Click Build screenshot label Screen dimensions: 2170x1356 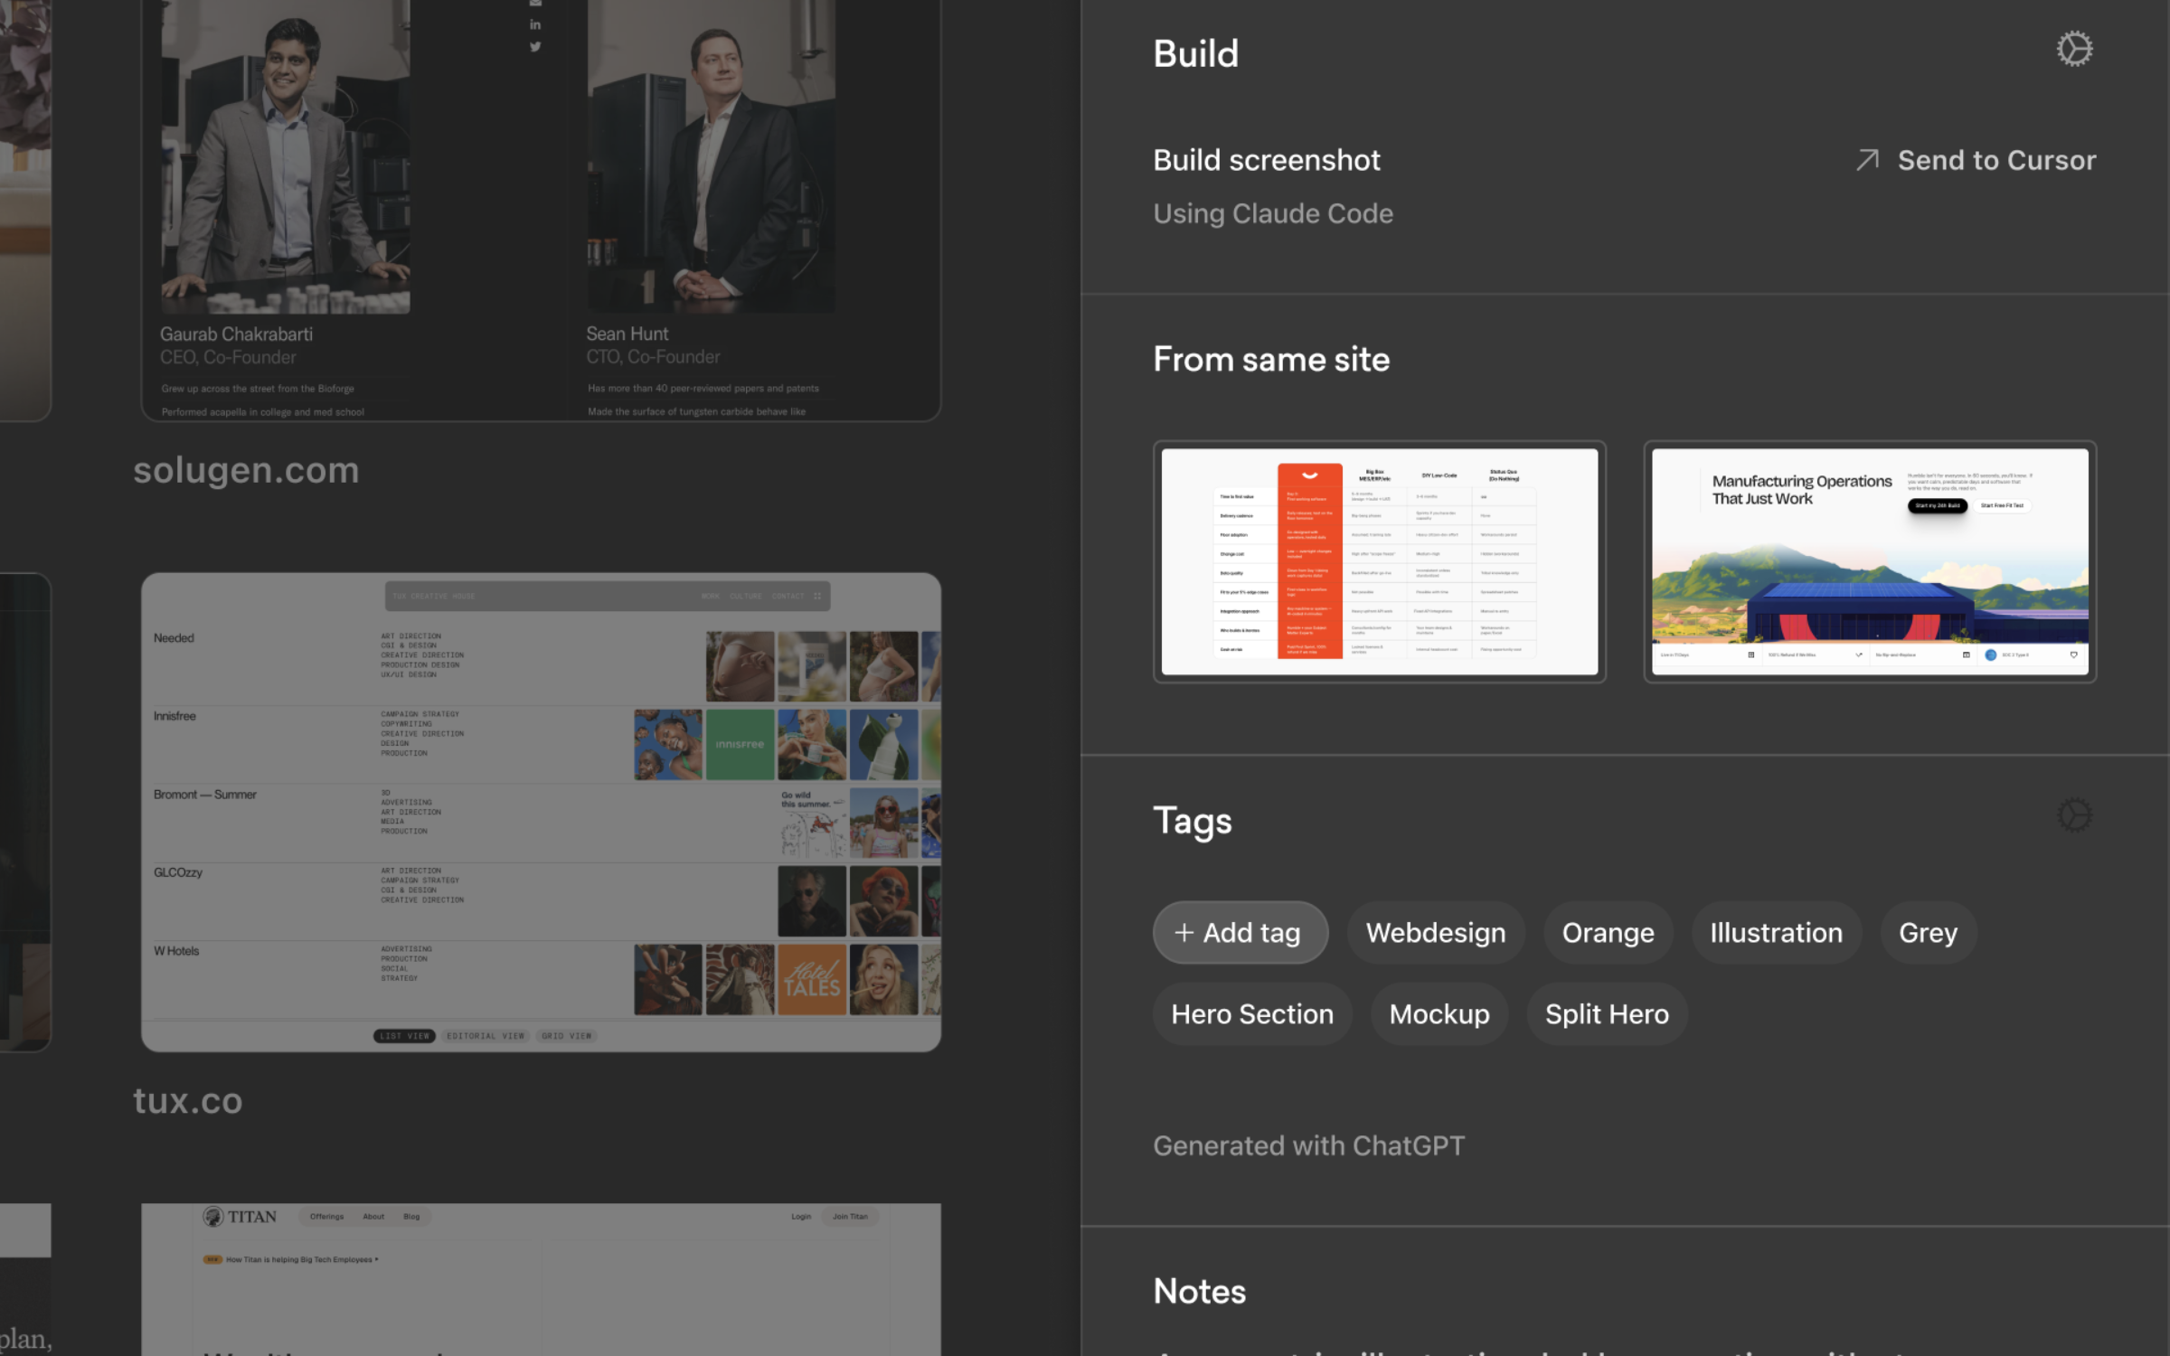[x=1267, y=160]
